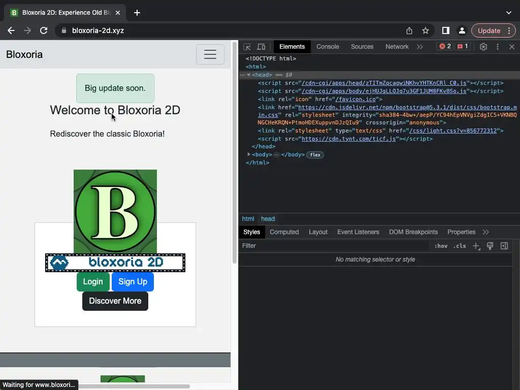The height and width of the screenshot is (390, 520).
Task: Click the share page icon in the address bar
Action: (x=409, y=30)
